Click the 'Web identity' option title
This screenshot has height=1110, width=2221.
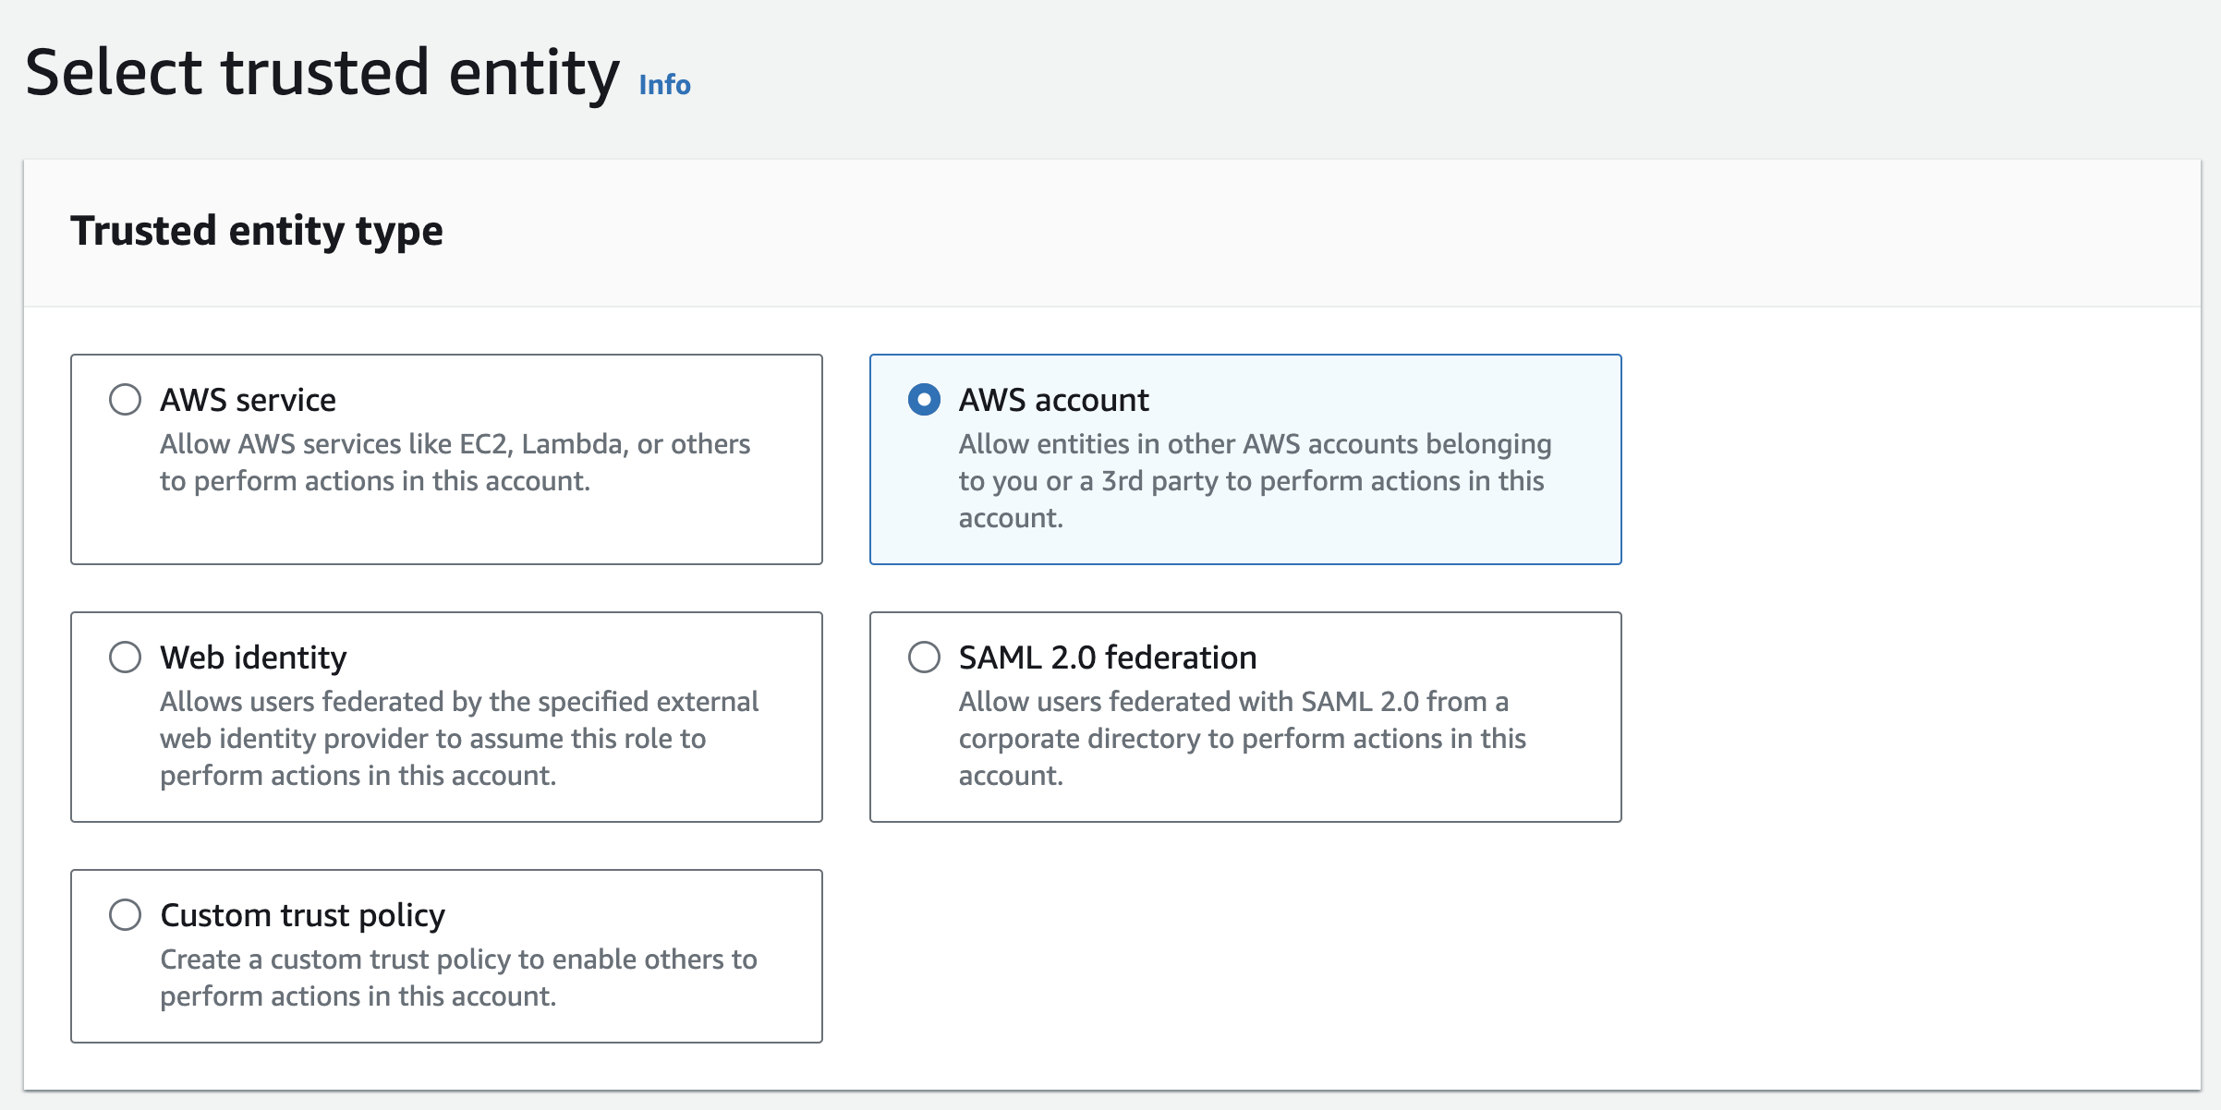click(253, 658)
